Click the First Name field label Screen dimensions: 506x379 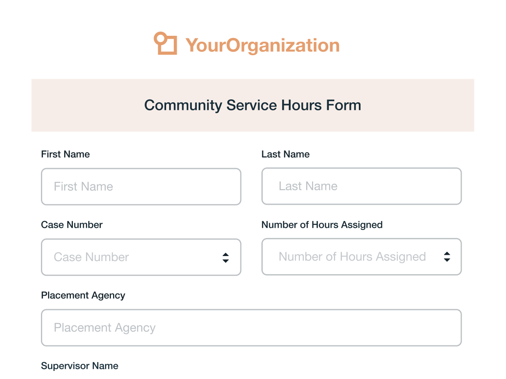pyautogui.click(x=65, y=154)
